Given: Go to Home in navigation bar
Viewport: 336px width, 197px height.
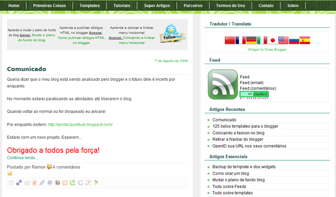Looking at the screenshot, I should (14, 6).
